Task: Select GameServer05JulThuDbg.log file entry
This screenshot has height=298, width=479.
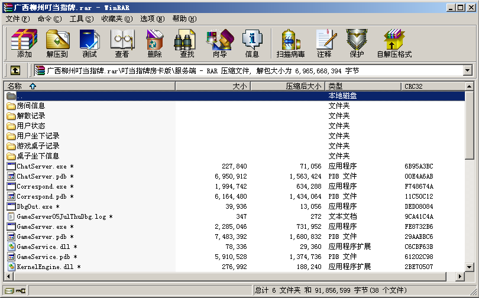Action: (x=61, y=216)
